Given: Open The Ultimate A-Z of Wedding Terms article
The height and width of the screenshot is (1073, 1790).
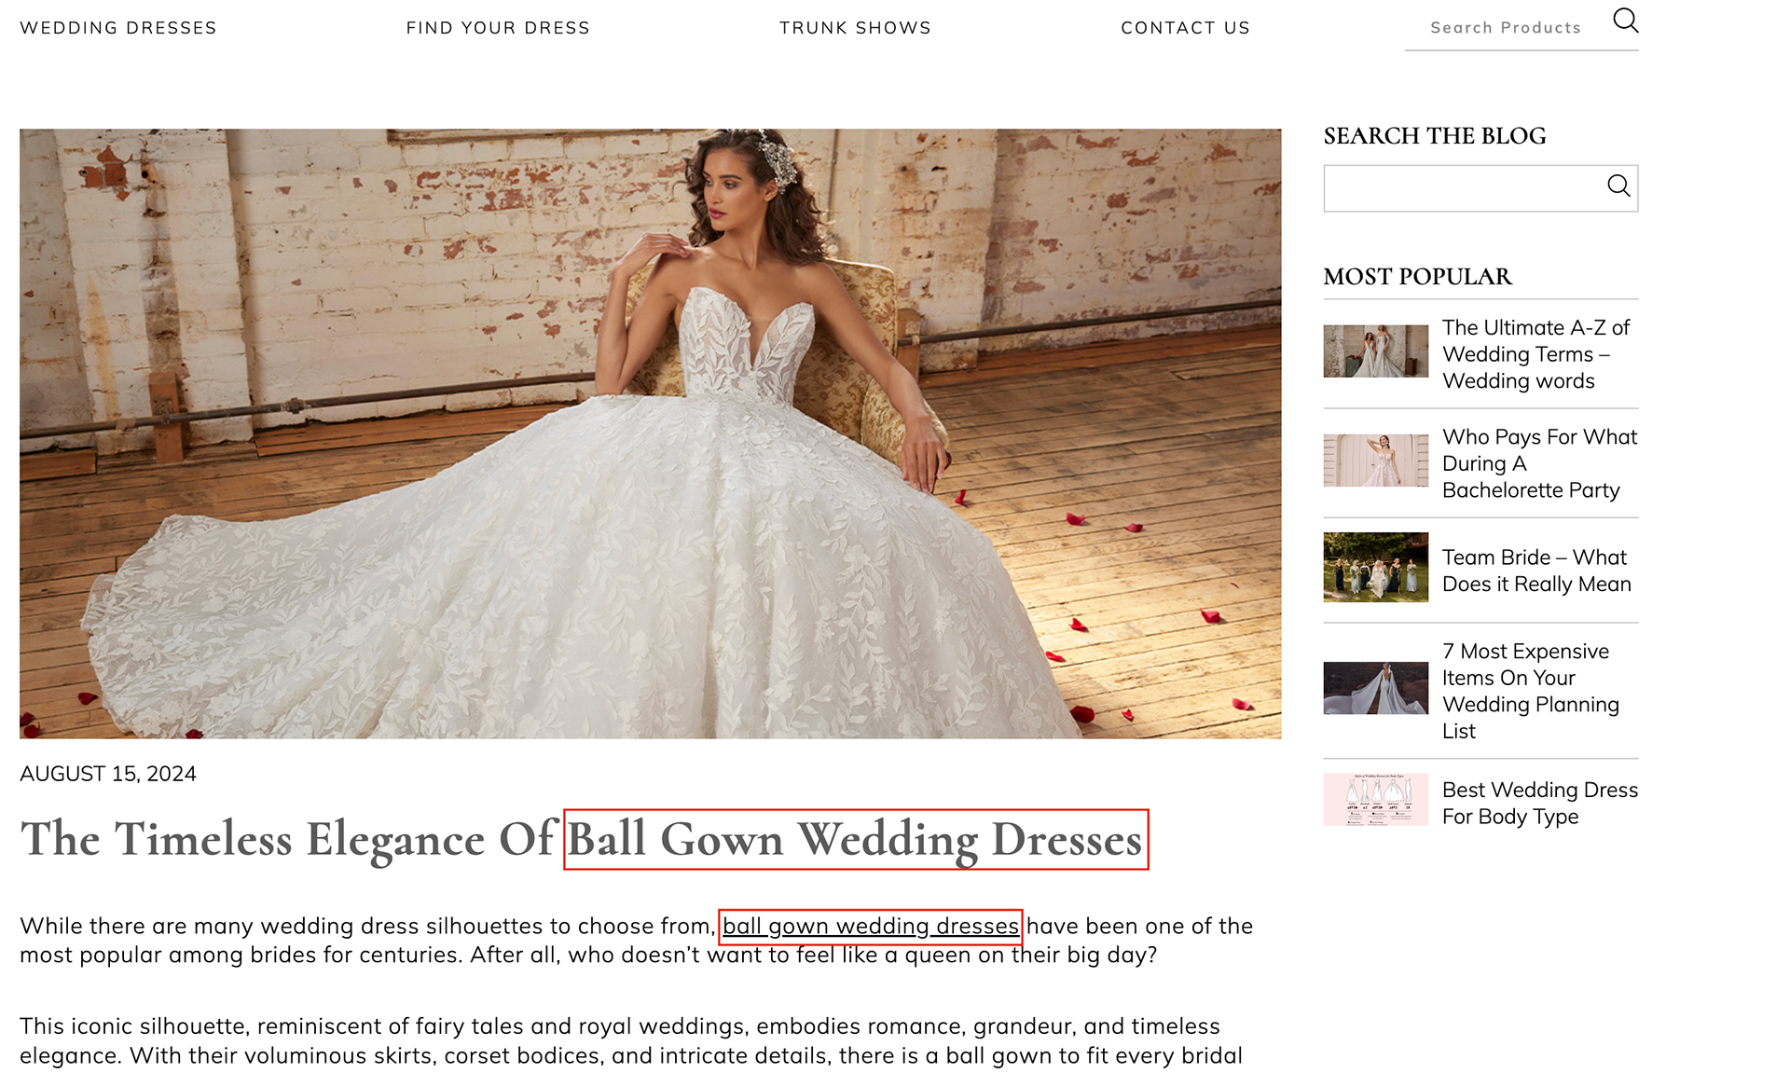Looking at the screenshot, I should coord(1538,354).
